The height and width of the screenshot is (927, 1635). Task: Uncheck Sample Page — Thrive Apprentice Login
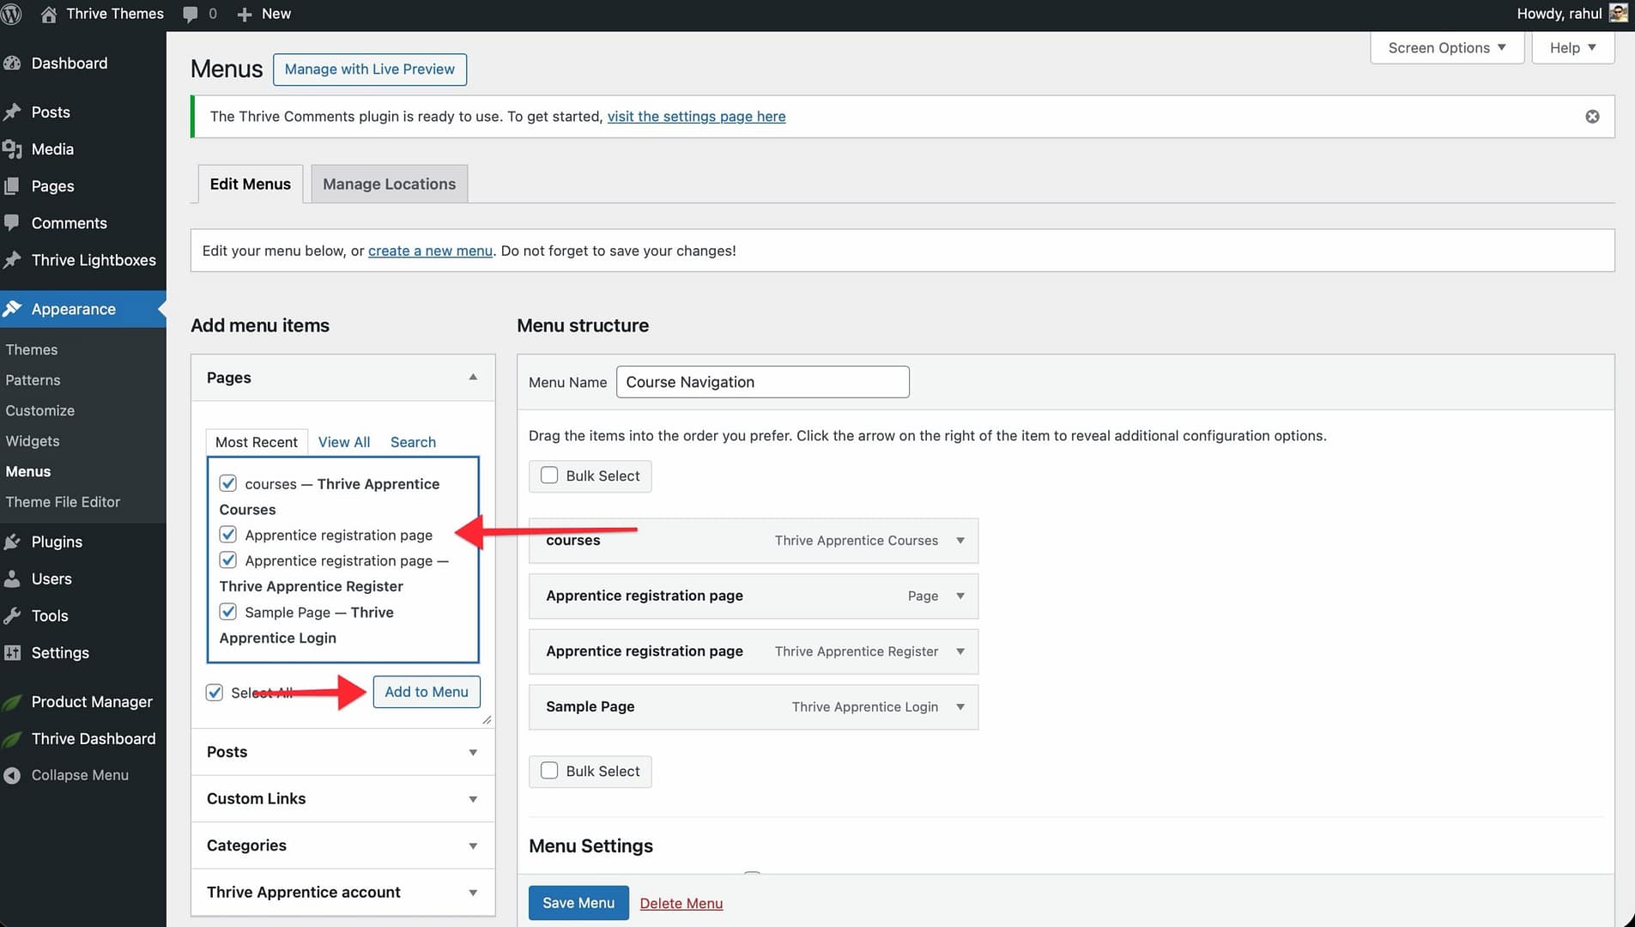click(228, 612)
